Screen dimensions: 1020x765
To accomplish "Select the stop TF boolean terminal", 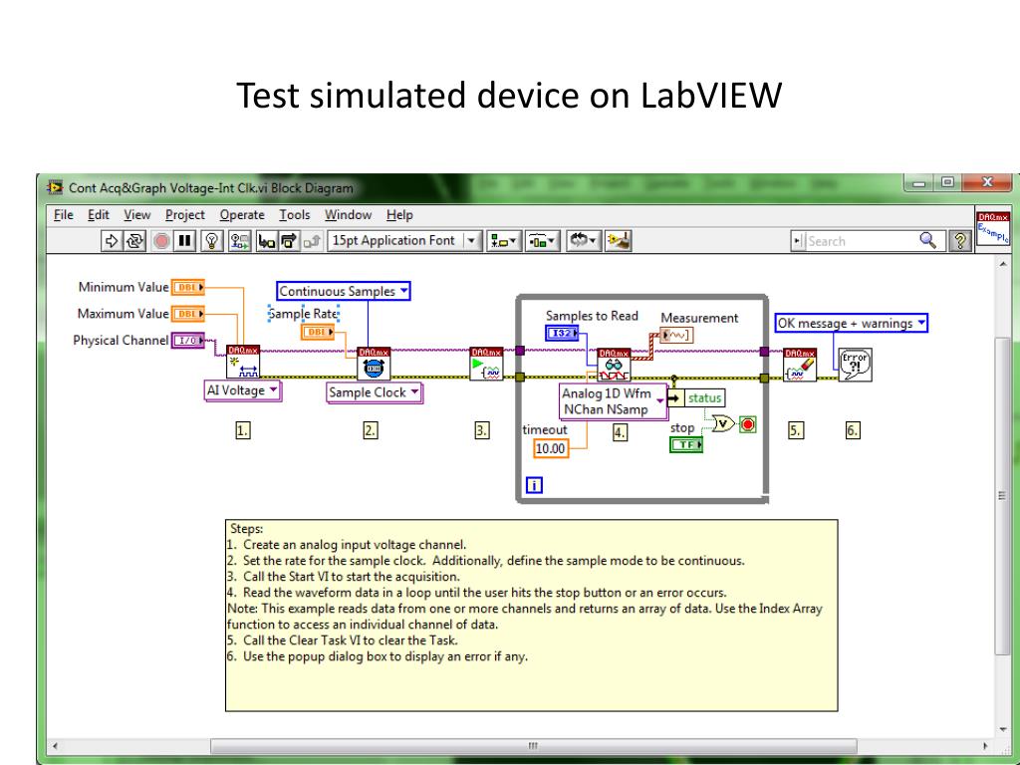I will (x=686, y=444).
